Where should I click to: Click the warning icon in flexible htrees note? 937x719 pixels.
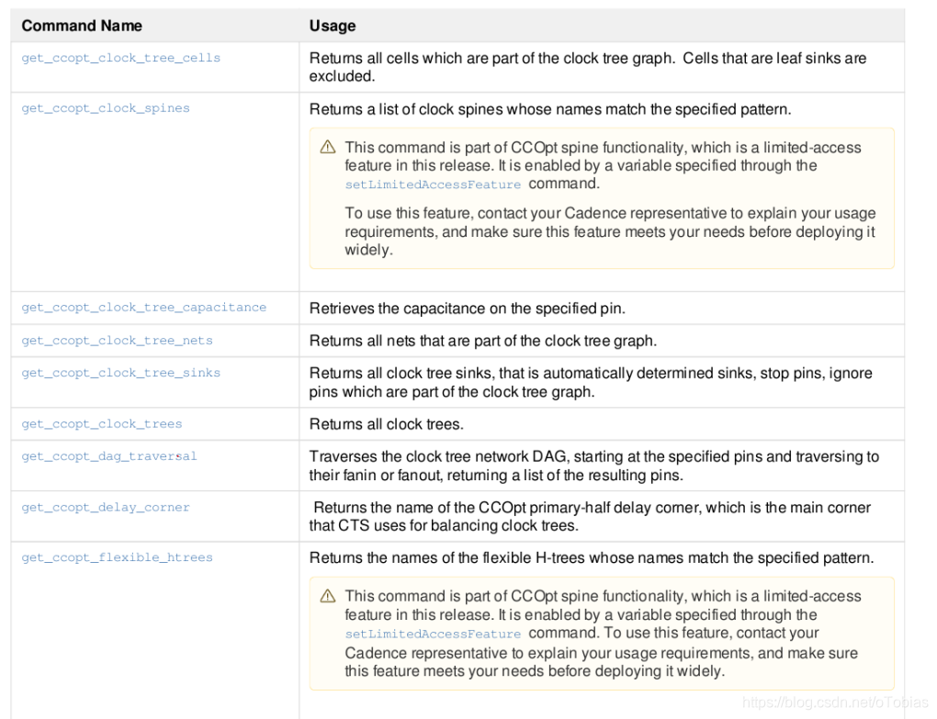point(327,595)
